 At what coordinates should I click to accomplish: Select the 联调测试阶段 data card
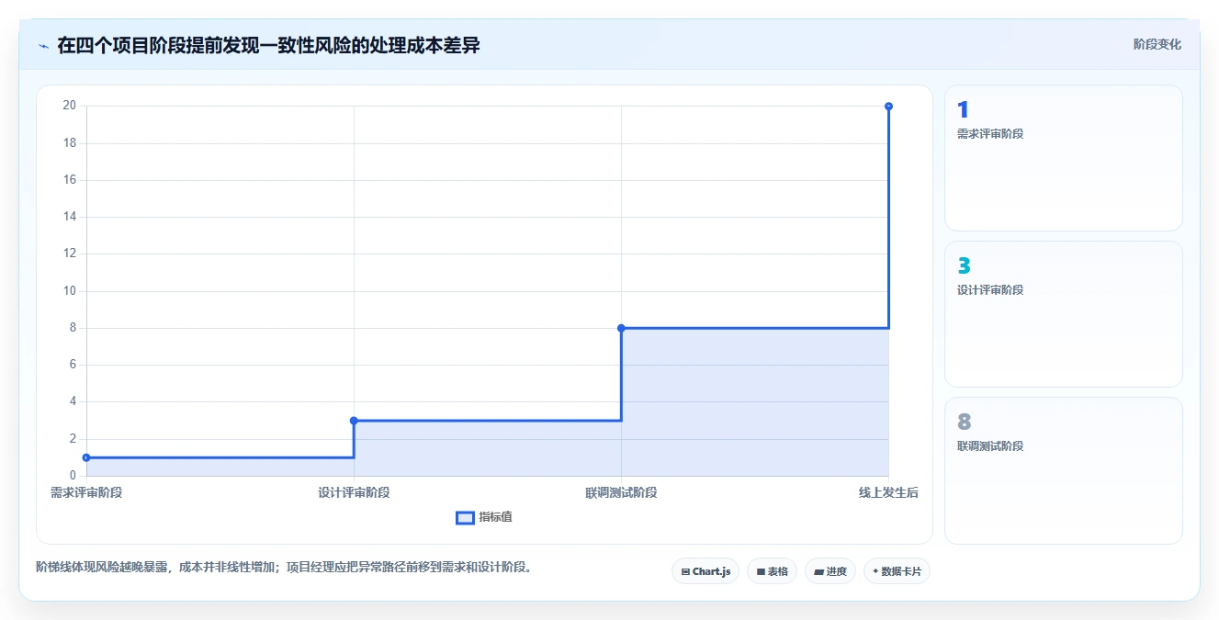coord(1063,470)
